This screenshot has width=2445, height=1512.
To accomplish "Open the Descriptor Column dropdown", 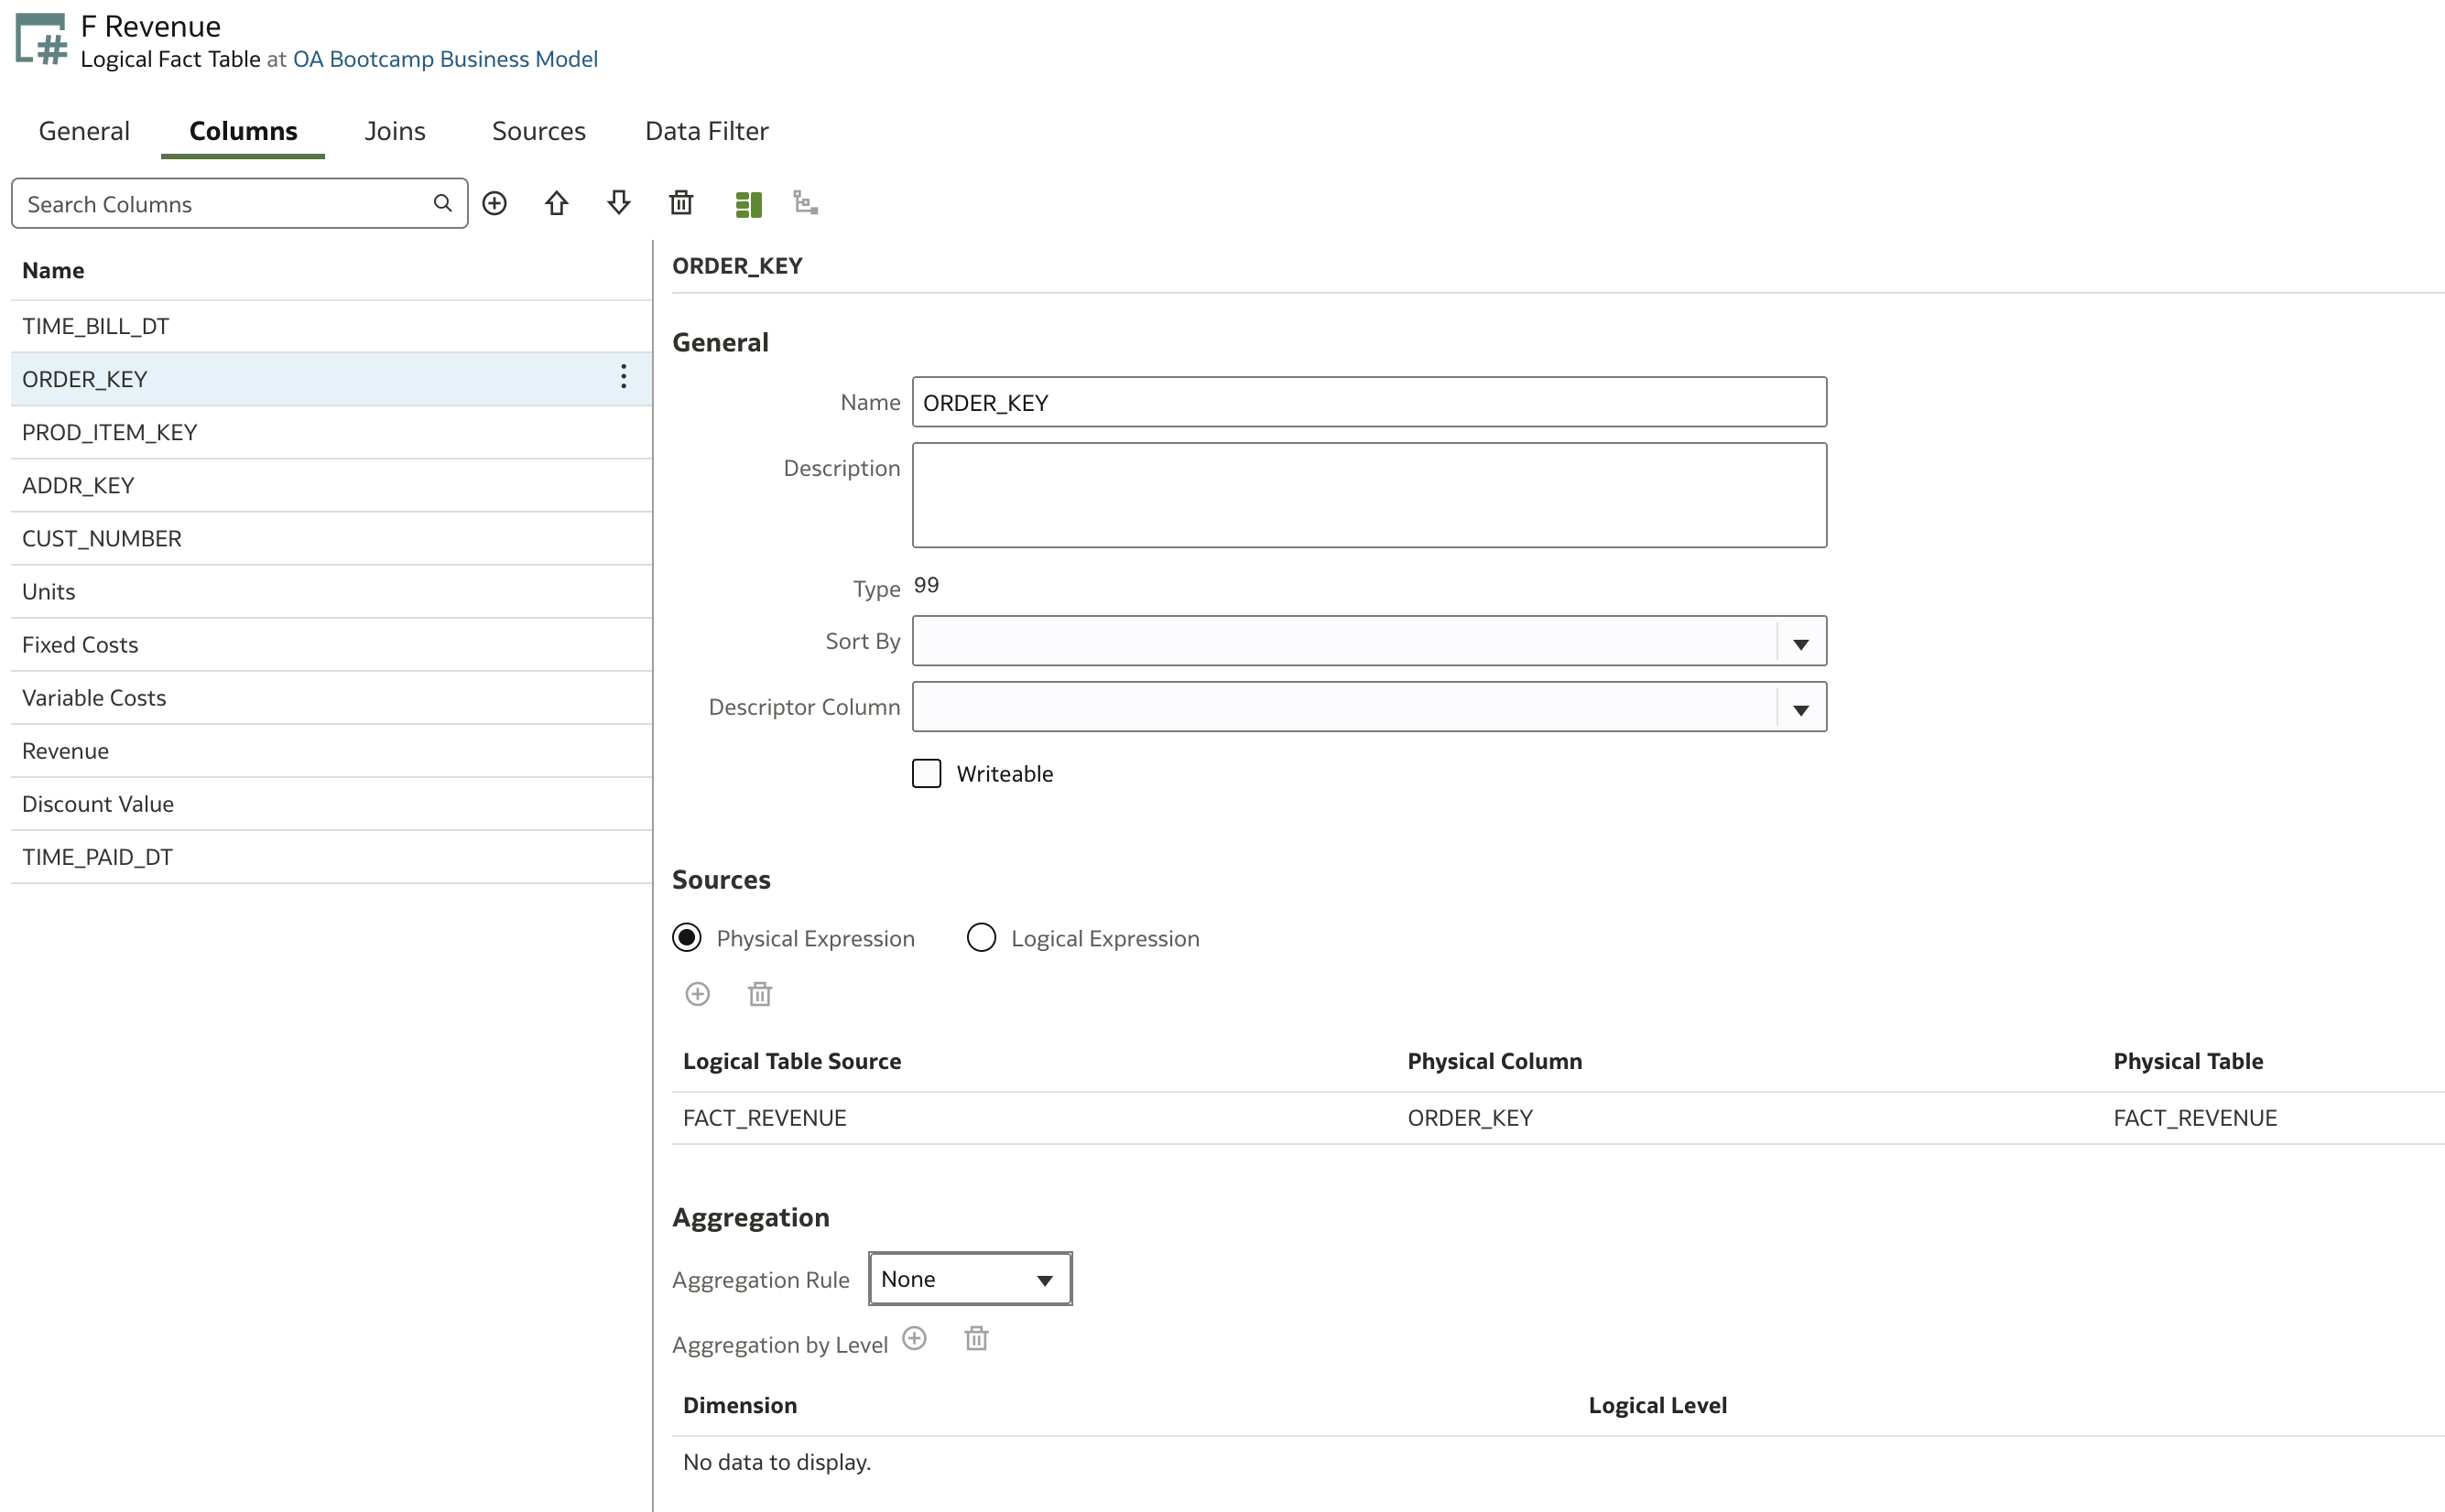I will pos(1369,707).
